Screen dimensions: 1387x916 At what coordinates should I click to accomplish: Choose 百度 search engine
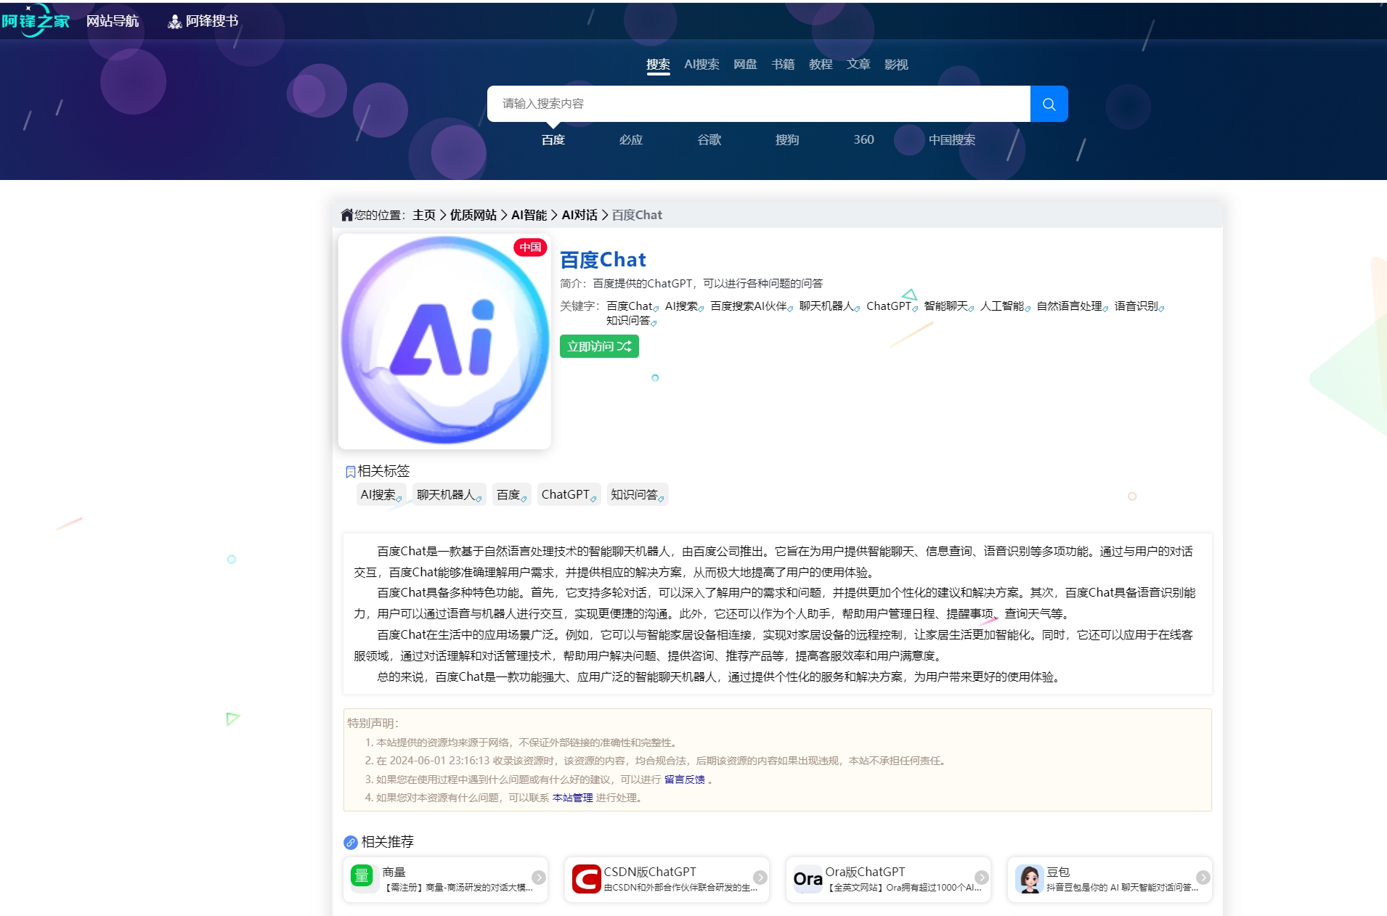pyautogui.click(x=553, y=140)
